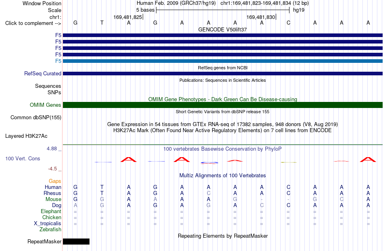Open 'Repeating Elements by RepeatMasker' title
Viewport: 383px width, 251px height.
[223, 236]
